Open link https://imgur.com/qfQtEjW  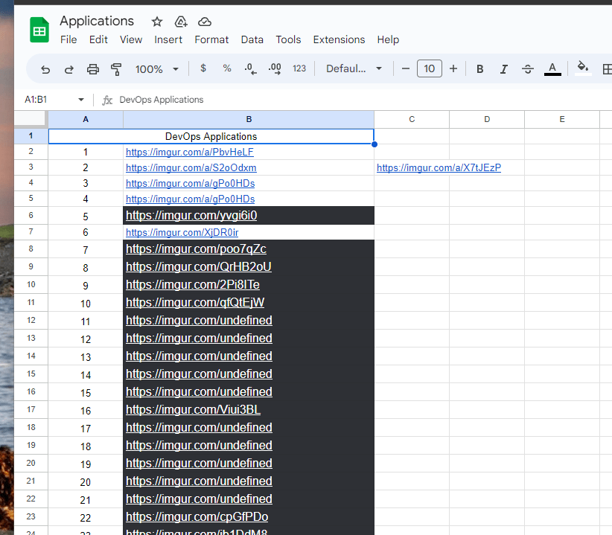[x=195, y=303]
